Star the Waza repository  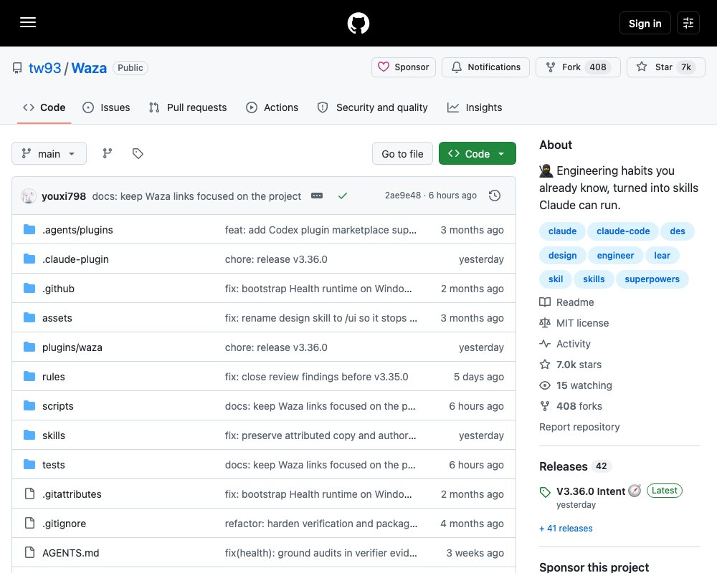(666, 67)
